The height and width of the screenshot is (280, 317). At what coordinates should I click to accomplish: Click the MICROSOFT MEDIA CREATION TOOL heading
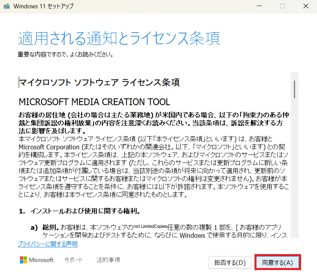pyautogui.click(x=94, y=102)
